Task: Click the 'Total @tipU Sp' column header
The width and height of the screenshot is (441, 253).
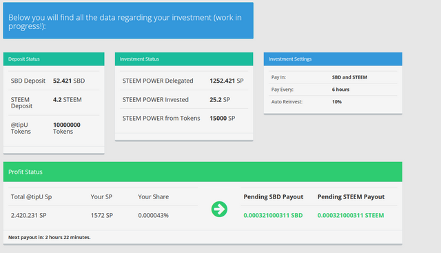Action: pos(31,196)
